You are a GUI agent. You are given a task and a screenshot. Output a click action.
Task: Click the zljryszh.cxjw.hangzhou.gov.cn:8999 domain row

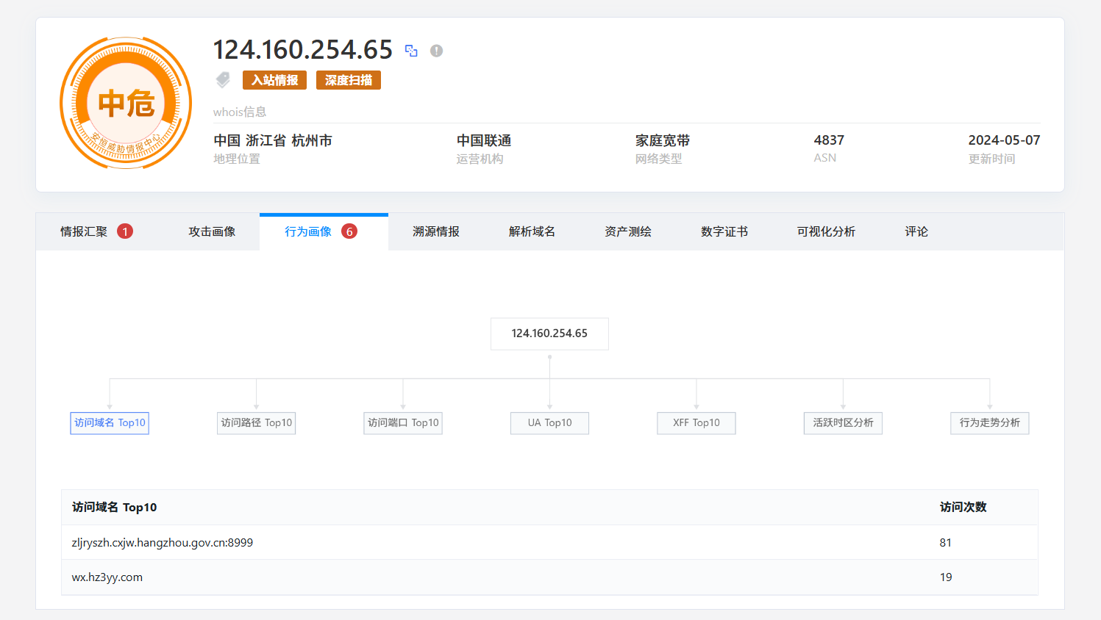tap(163, 543)
